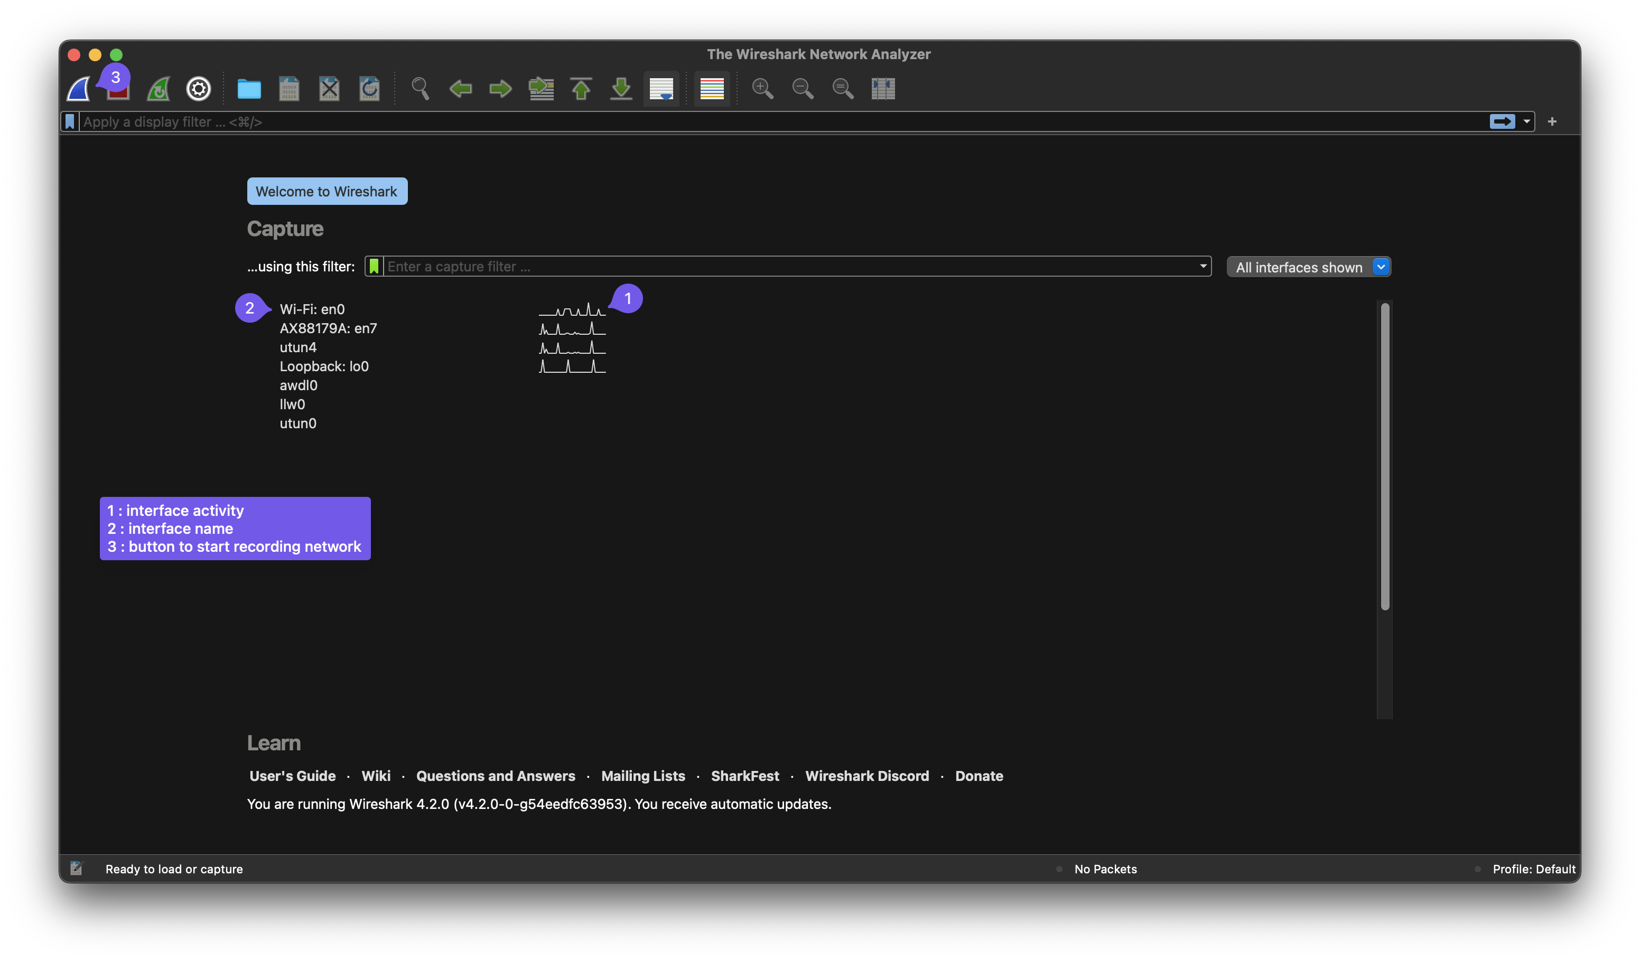Click the Donate link
This screenshot has width=1640, height=961.
(979, 776)
